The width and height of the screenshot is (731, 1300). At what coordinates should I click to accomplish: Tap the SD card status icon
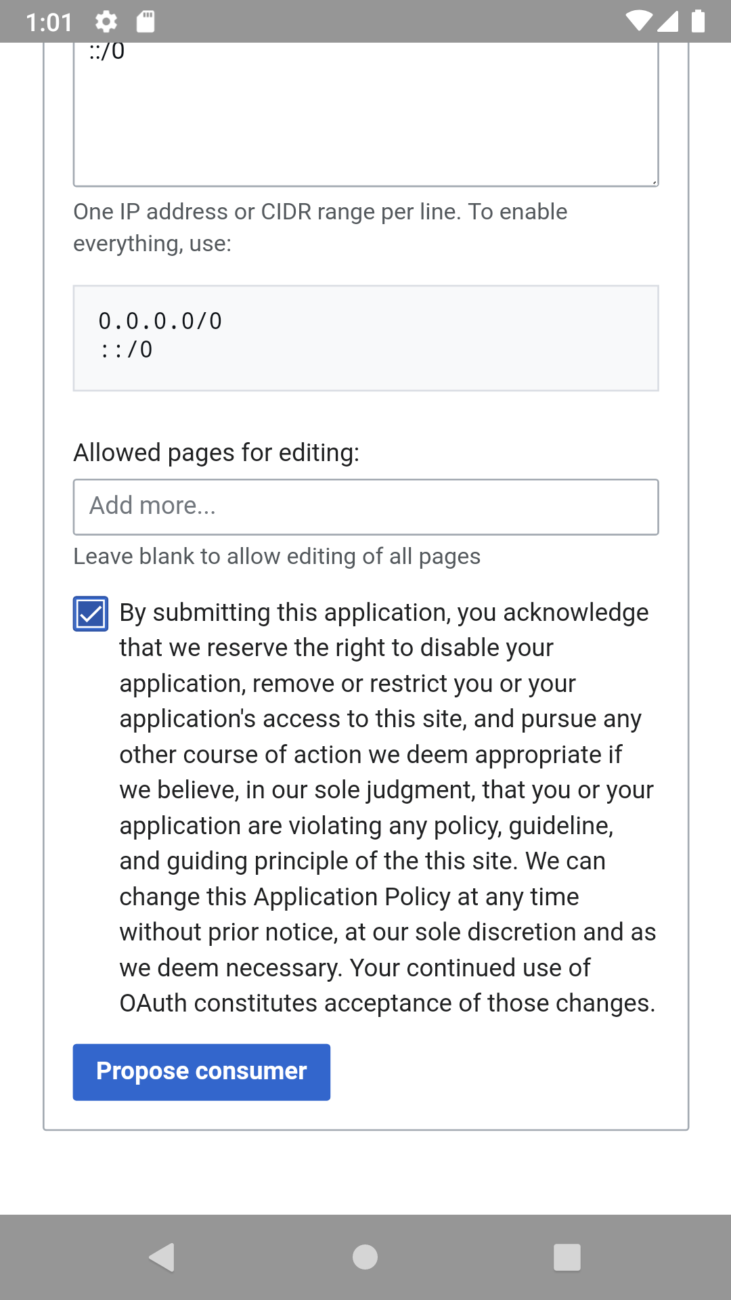pos(145,22)
